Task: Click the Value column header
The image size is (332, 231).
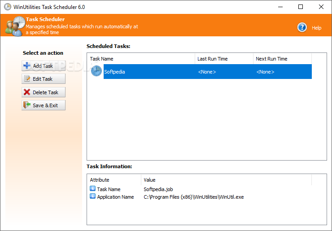Action: [226, 180]
